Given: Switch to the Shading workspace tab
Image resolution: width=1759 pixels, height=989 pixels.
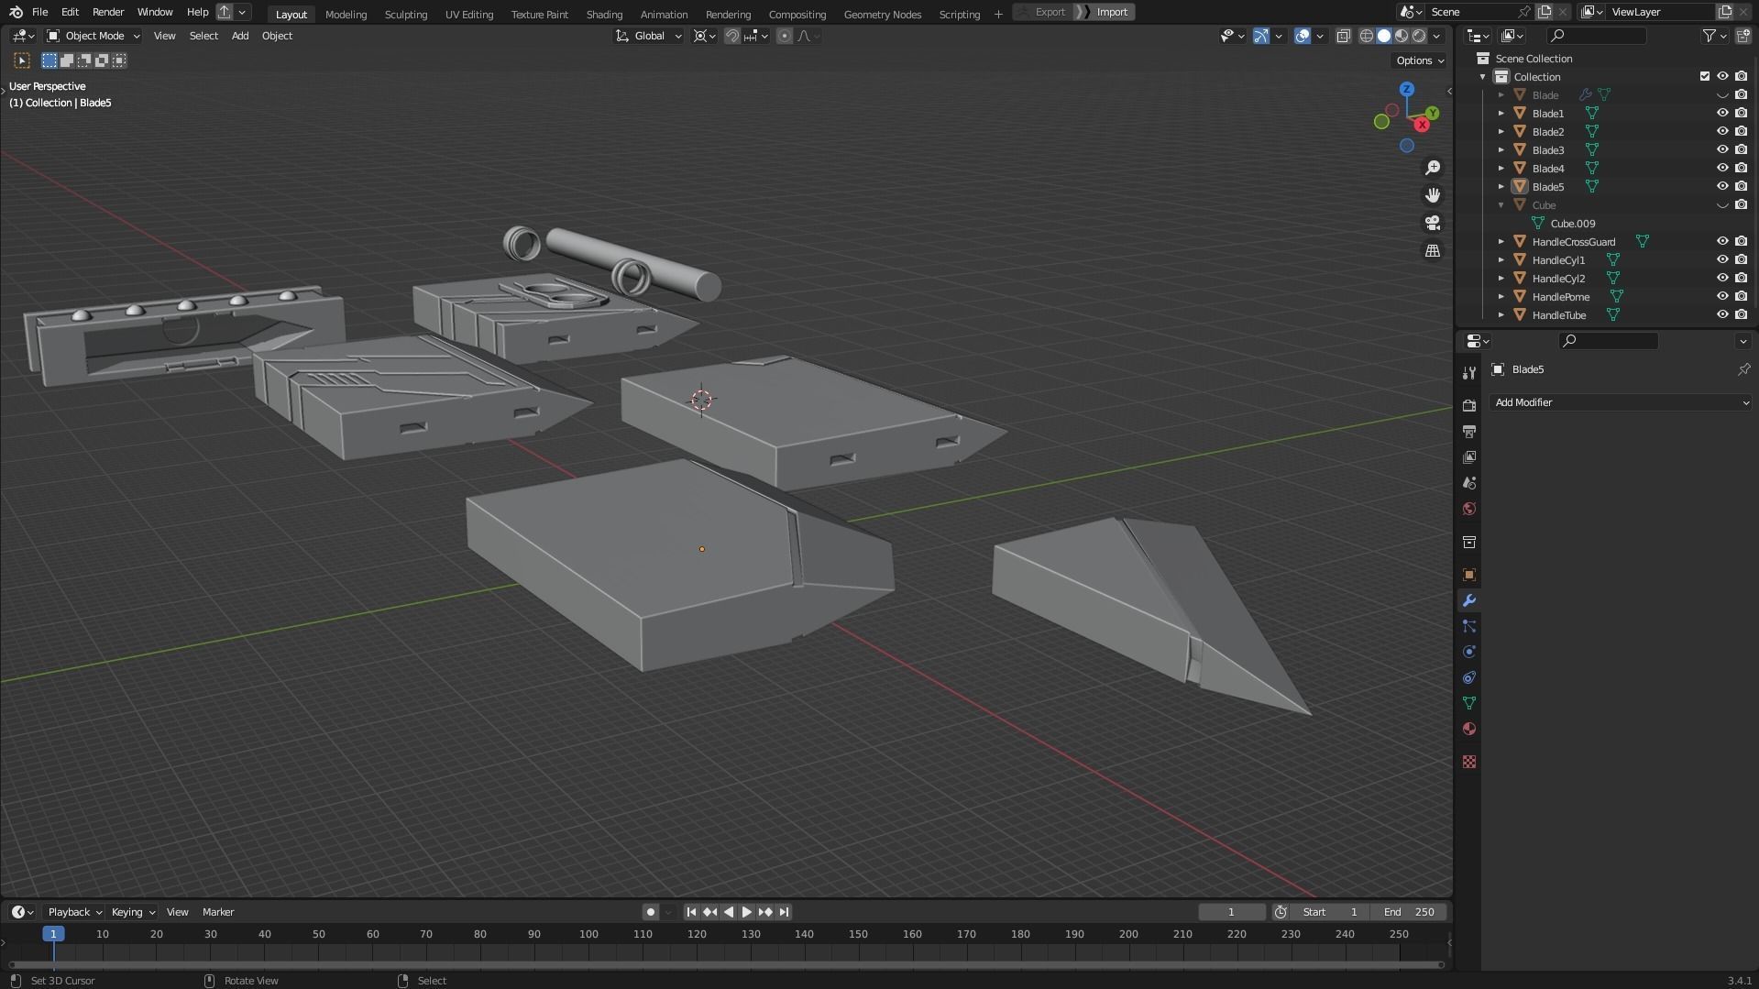Looking at the screenshot, I should pyautogui.click(x=604, y=14).
